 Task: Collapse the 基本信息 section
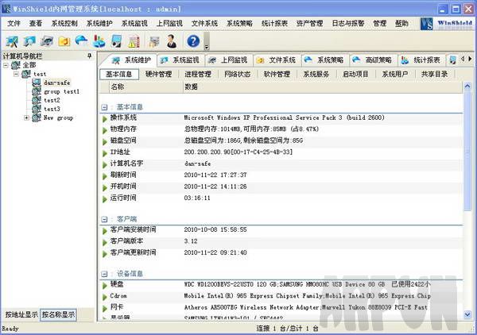pyautogui.click(x=104, y=106)
